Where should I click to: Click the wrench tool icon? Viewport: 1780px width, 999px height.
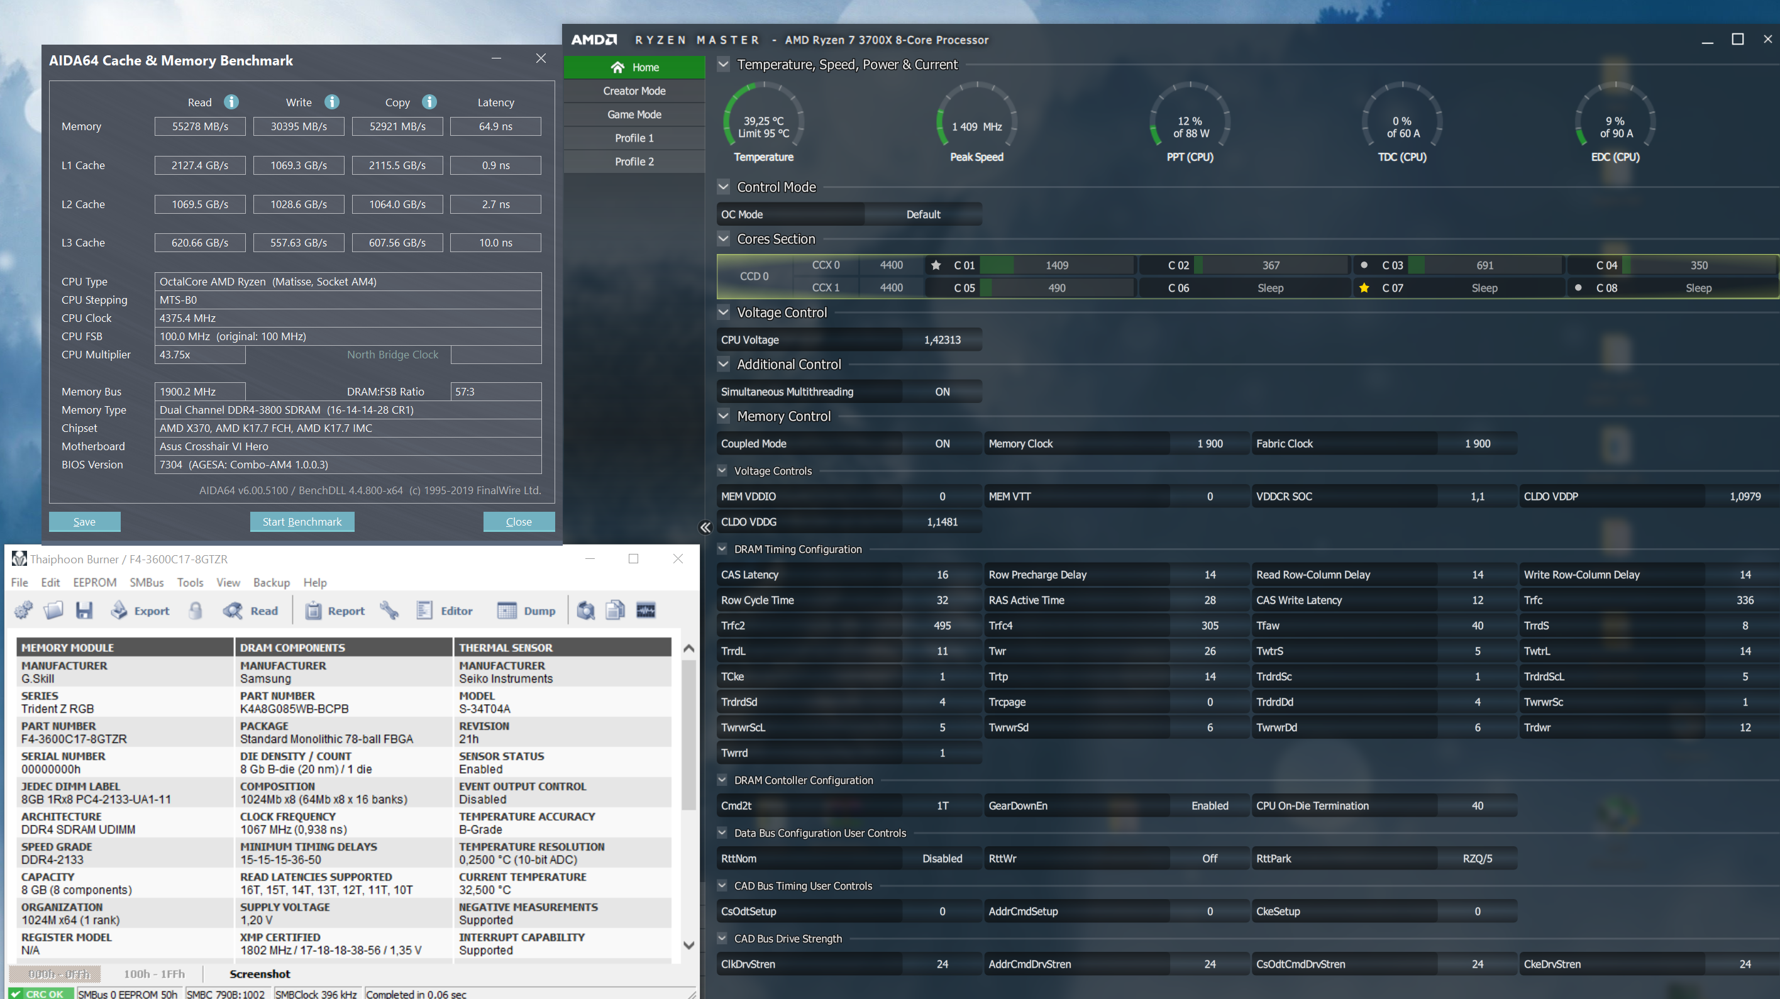389,610
